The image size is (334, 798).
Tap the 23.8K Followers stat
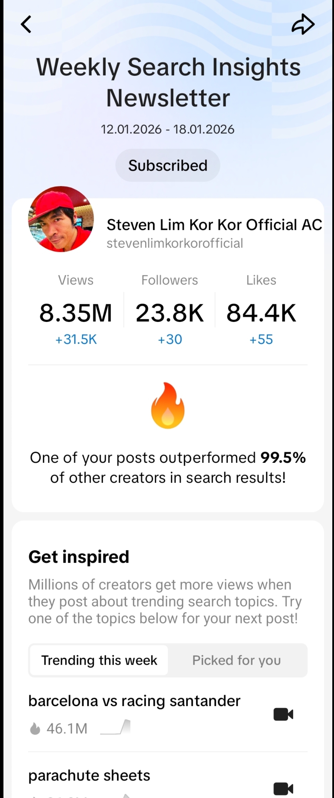pos(170,313)
